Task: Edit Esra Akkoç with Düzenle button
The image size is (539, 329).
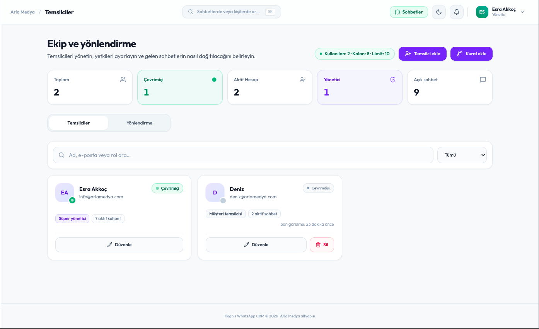Action: pyautogui.click(x=119, y=245)
